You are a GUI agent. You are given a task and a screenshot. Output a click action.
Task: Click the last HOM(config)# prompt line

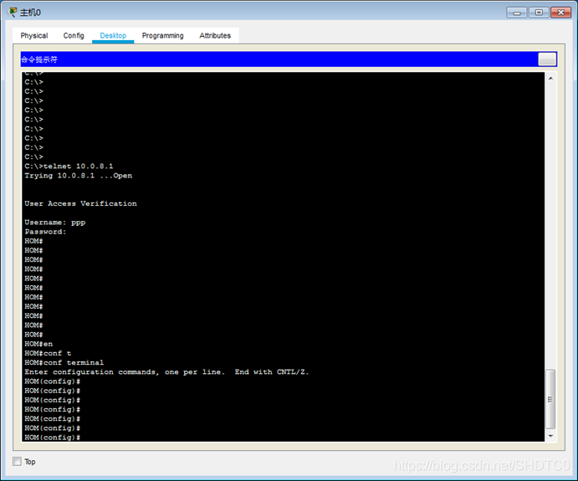click(x=53, y=438)
